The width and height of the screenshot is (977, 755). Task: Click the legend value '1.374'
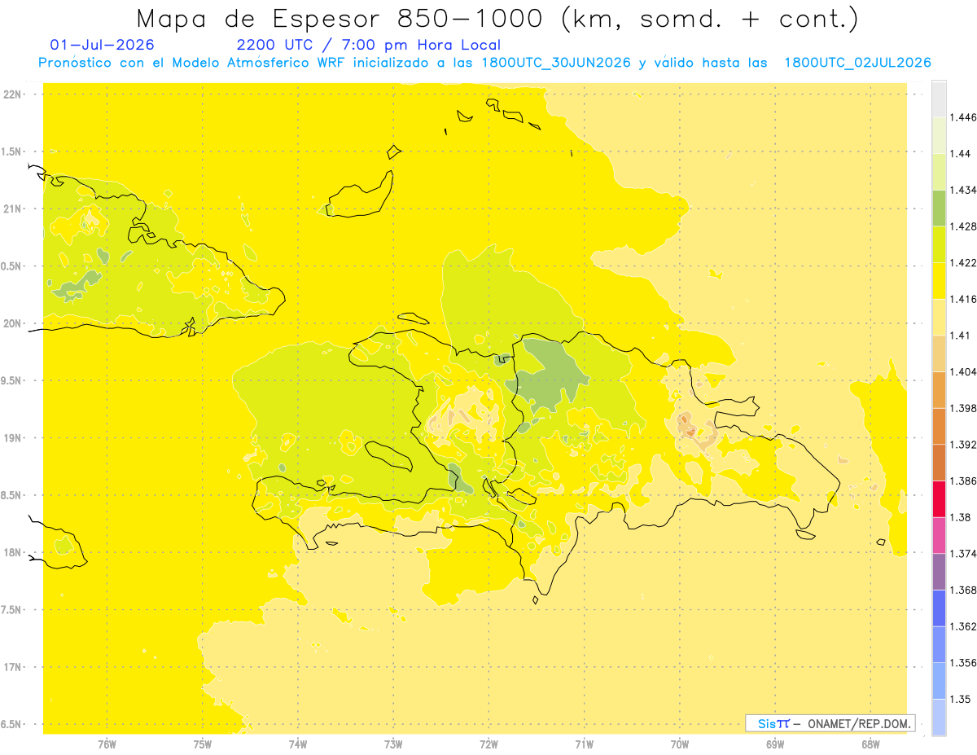(965, 554)
